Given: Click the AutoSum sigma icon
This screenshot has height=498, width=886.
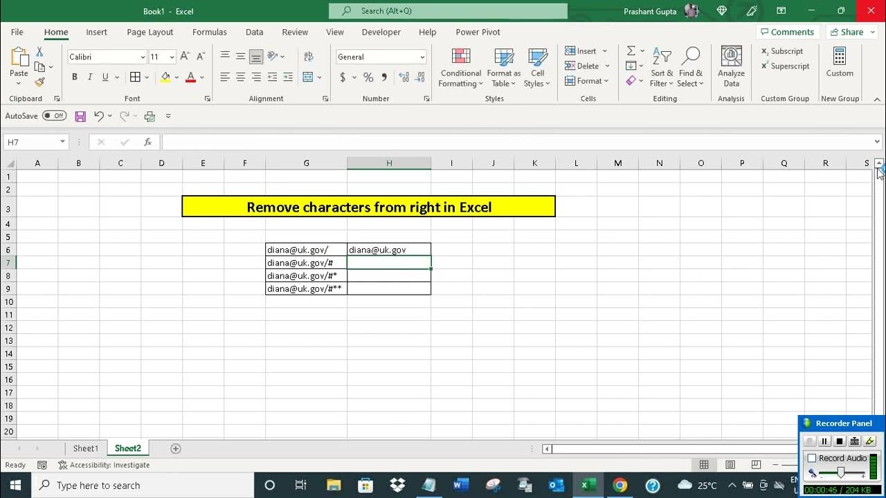Looking at the screenshot, I should point(631,51).
